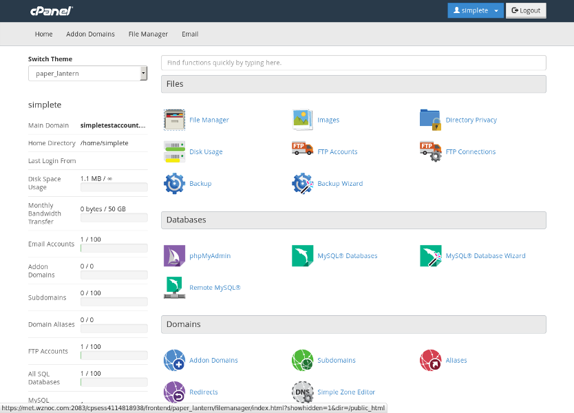Click the FTP Accounts usage progress bar
The width and height of the screenshot is (574, 413).
[114, 355]
